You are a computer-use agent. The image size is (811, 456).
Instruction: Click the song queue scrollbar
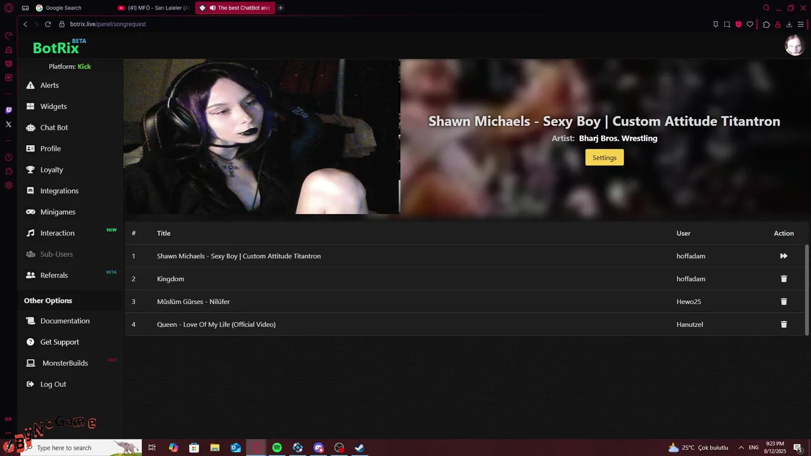point(807,289)
